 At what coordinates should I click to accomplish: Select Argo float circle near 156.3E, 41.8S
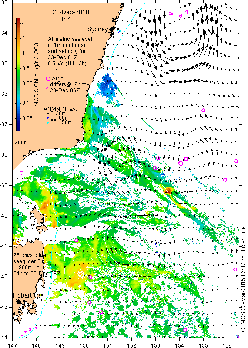pos(235,269)
